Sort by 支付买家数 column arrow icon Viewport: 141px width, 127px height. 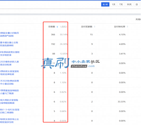click(95, 27)
